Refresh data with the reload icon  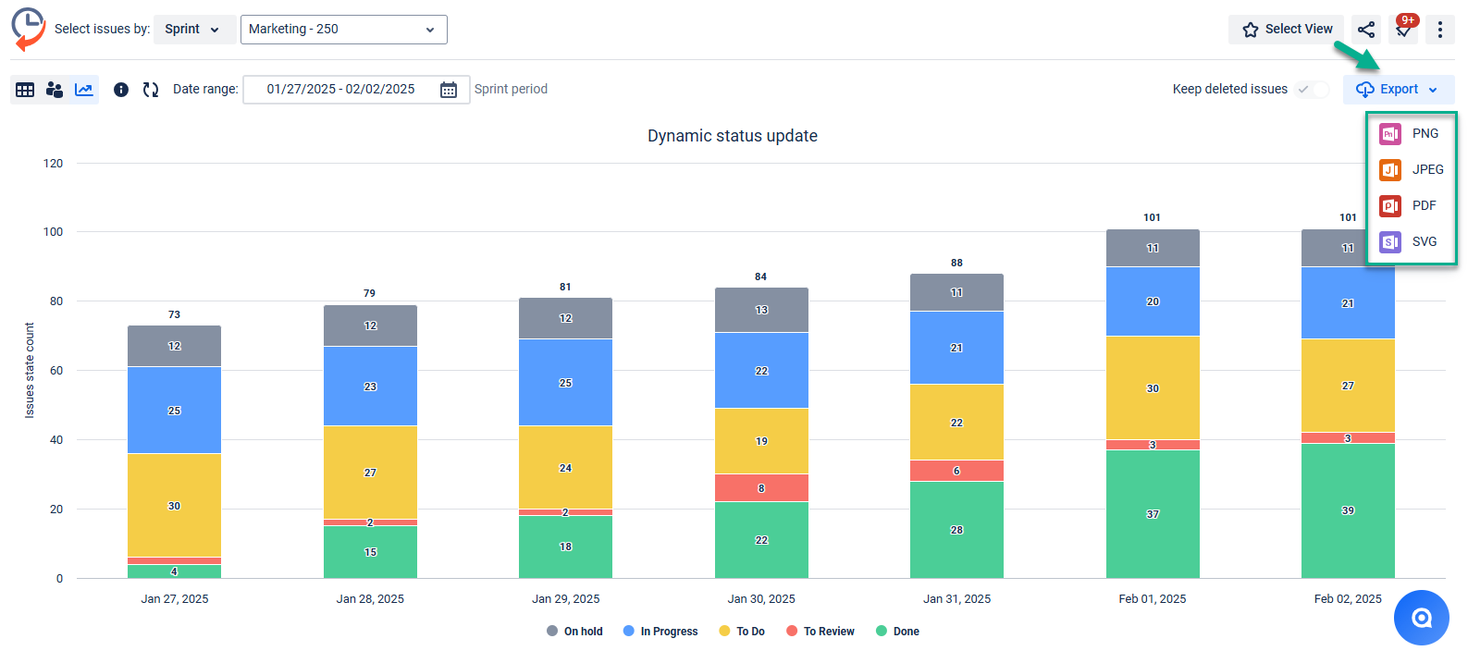(151, 90)
